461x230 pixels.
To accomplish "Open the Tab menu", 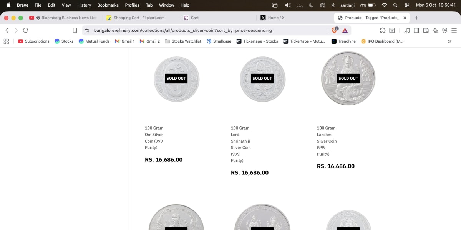I will (149, 5).
